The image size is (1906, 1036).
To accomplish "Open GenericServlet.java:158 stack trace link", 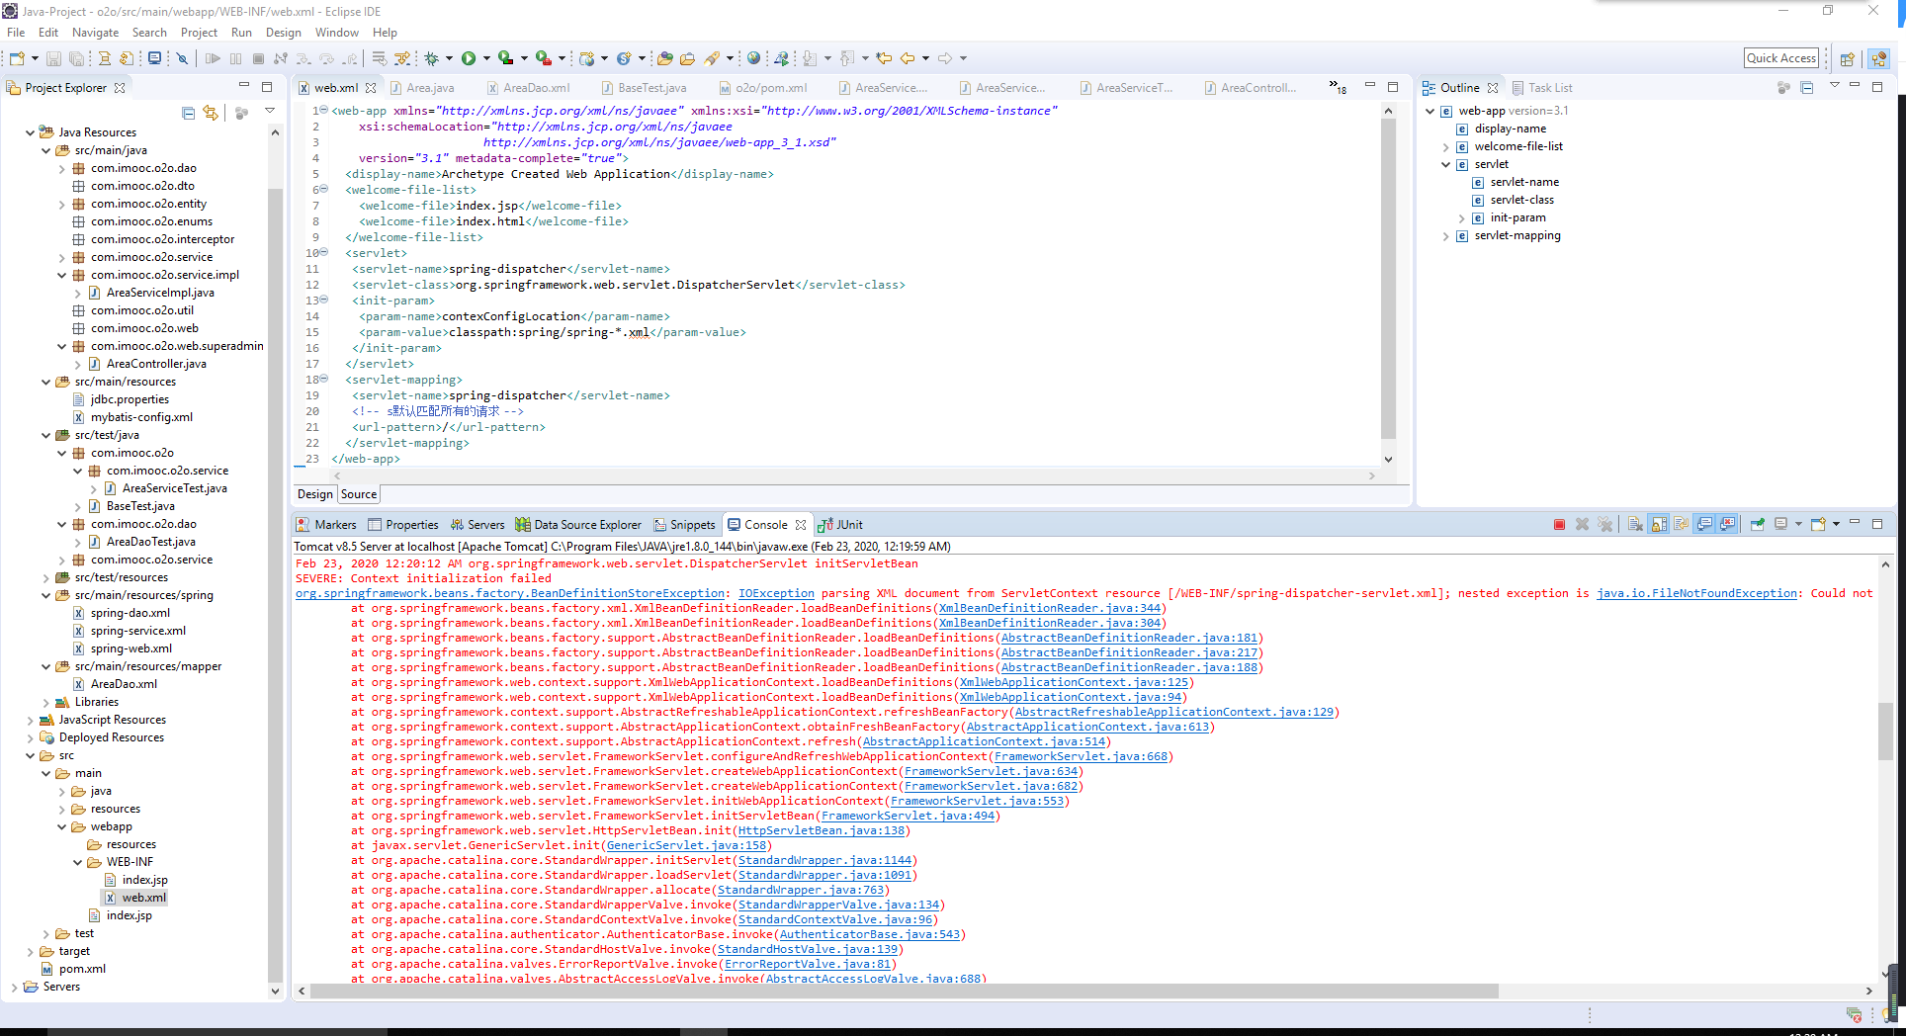I will (x=686, y=845).
